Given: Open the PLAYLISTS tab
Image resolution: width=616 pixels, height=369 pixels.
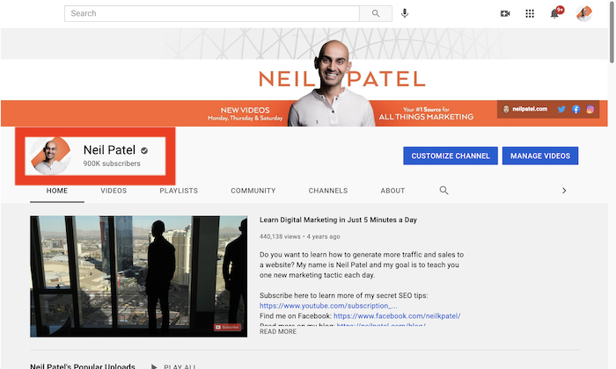Looking at the screenshot, I should pyautogui.click(x=179, y=191).
